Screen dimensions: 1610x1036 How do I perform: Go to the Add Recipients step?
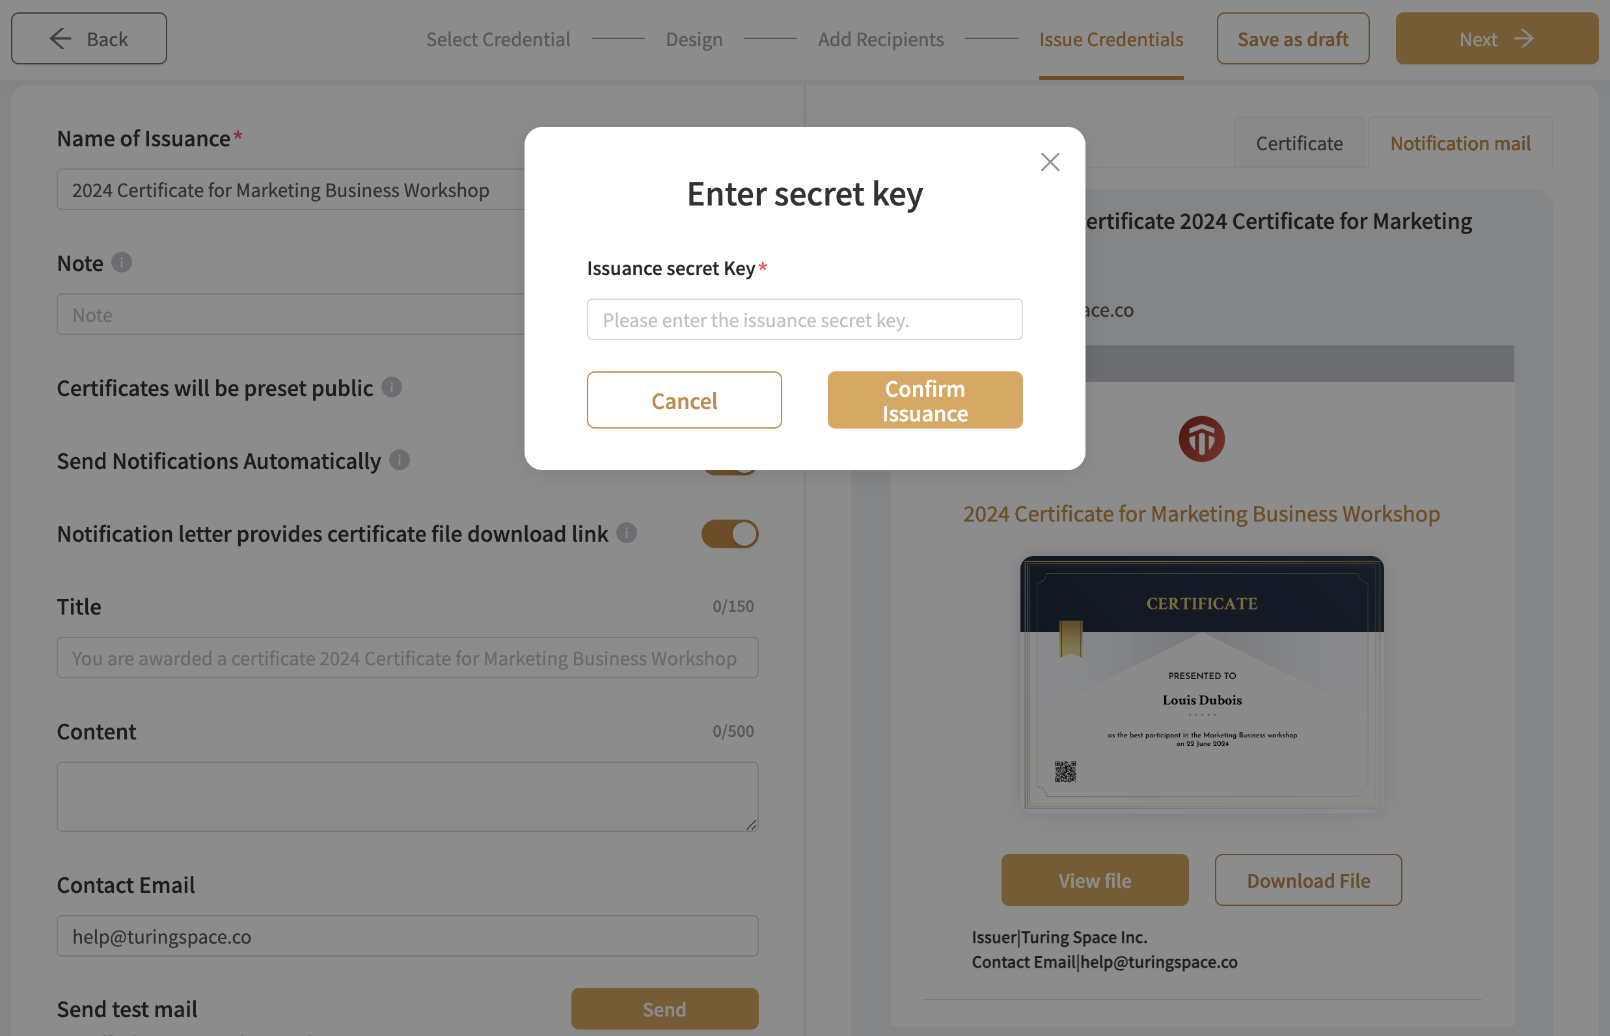[880, 39]
